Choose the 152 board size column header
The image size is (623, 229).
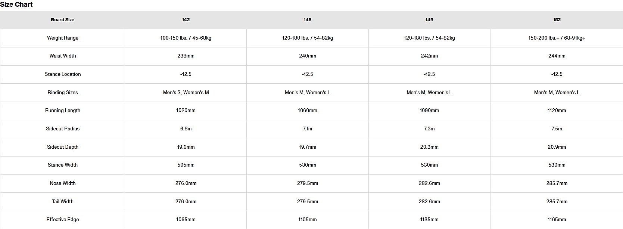[x=557, y=20]
